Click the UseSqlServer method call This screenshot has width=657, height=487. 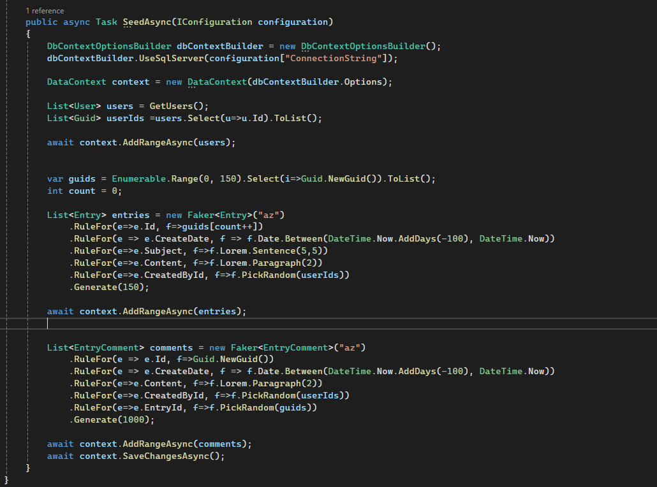click(172, 57)
